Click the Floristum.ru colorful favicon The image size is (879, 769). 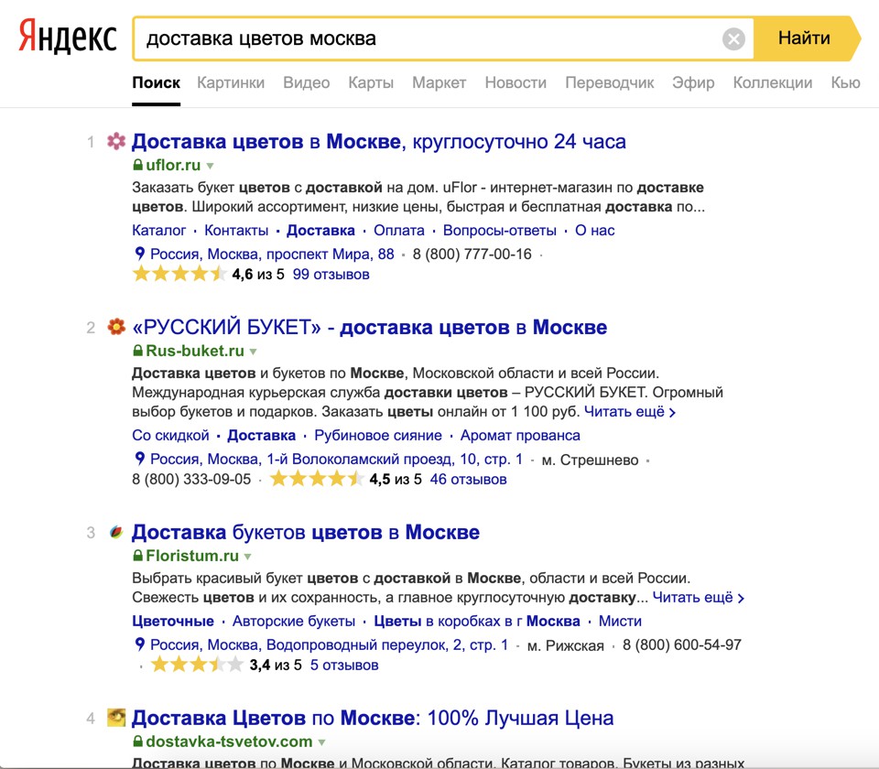(x=116, y=532)
